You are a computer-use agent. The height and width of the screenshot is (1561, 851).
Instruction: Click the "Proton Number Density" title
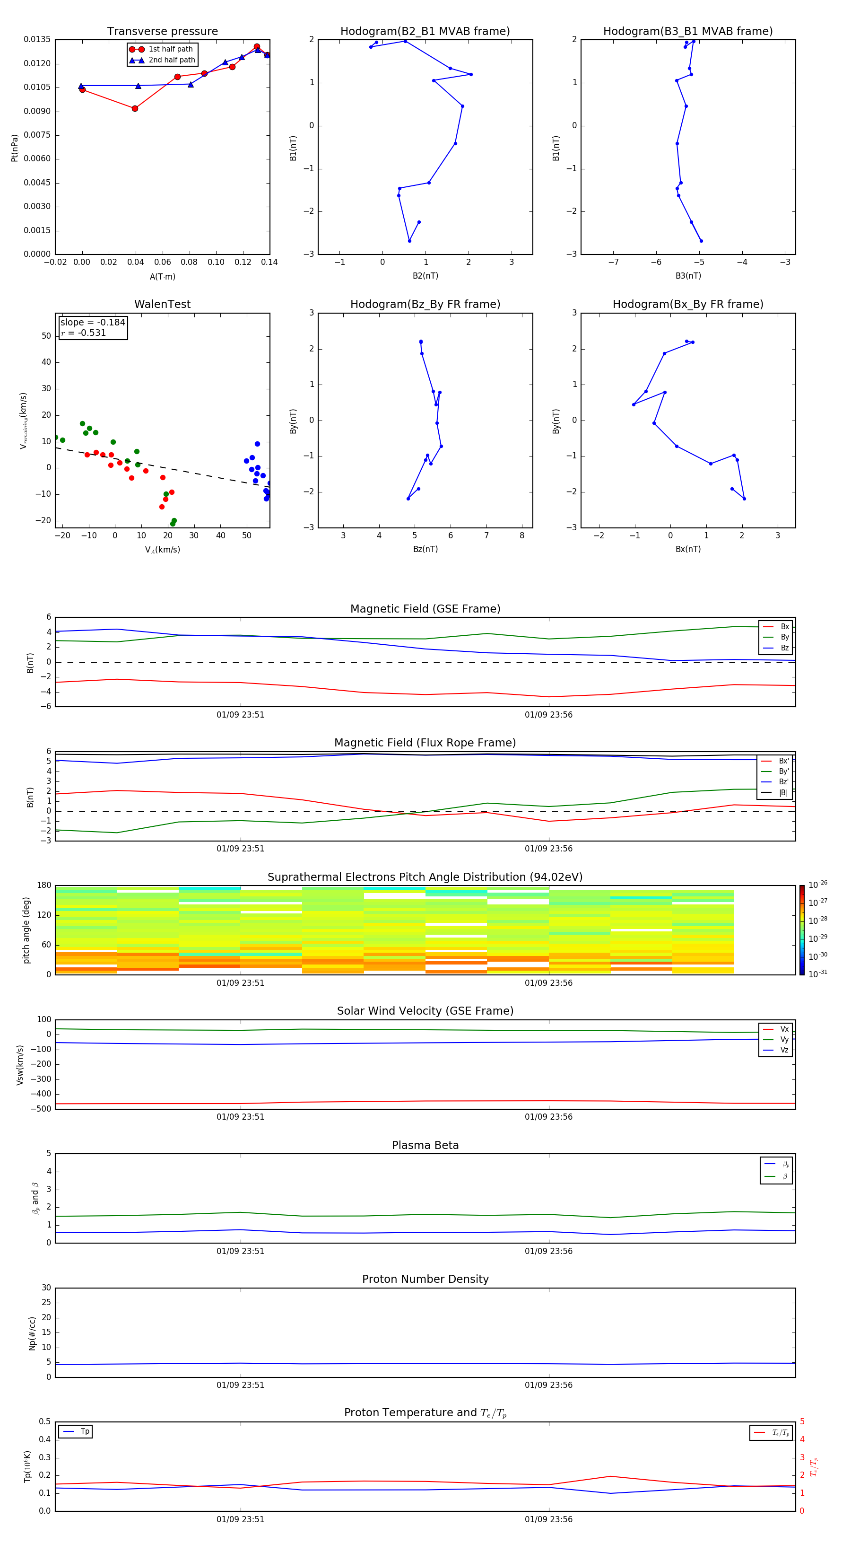pos(425,1280)
